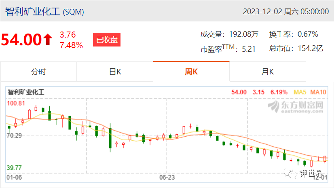Click the red up-arrow price icon

point(48,40)
